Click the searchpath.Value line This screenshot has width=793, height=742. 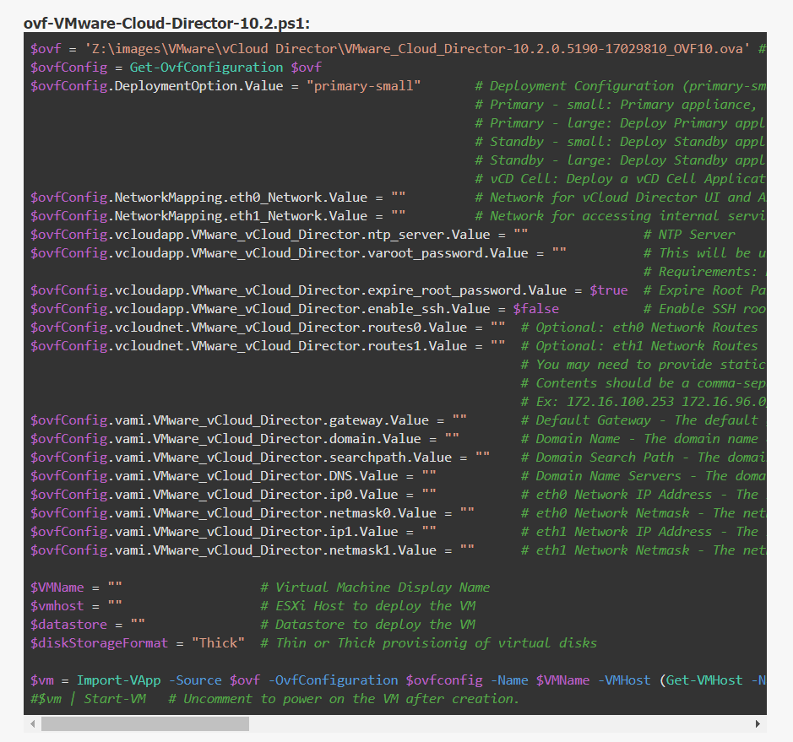pos(260,458)
